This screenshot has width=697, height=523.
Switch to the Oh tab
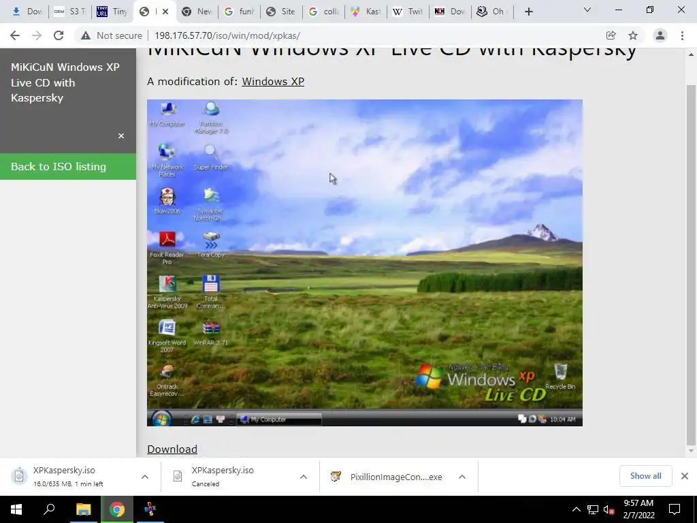coord(492,12)
